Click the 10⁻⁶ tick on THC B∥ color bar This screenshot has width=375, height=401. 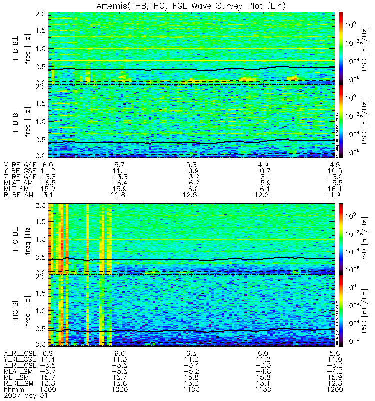pyautogui.click(x=352, y=341)
